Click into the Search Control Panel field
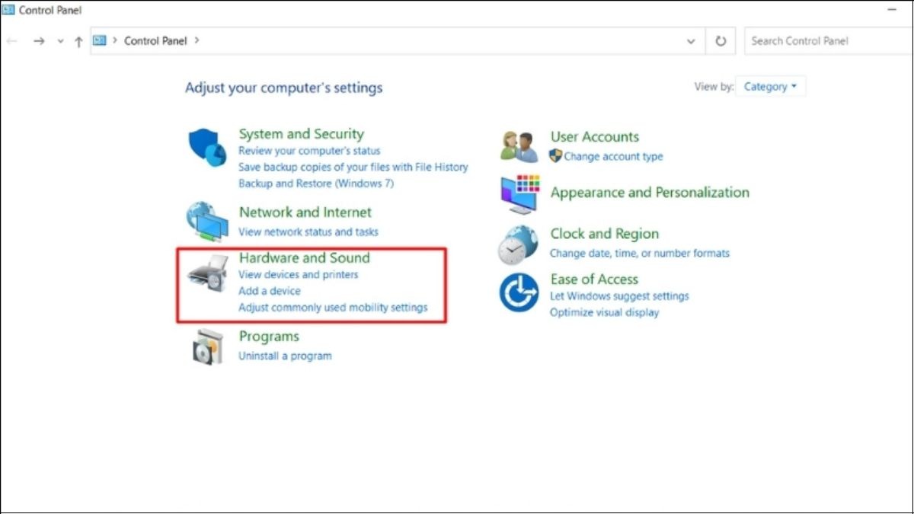The height and width of the screenshot is (514, 914). coord(829,41)
